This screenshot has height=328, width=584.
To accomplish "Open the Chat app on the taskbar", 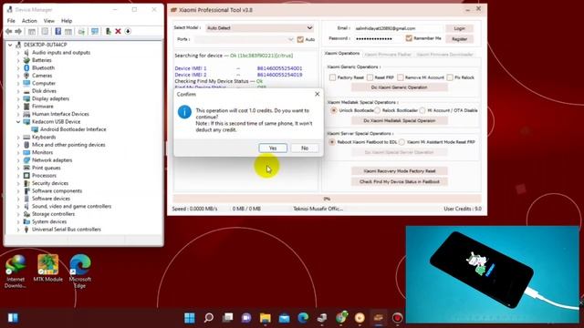I will click(246, 318).
